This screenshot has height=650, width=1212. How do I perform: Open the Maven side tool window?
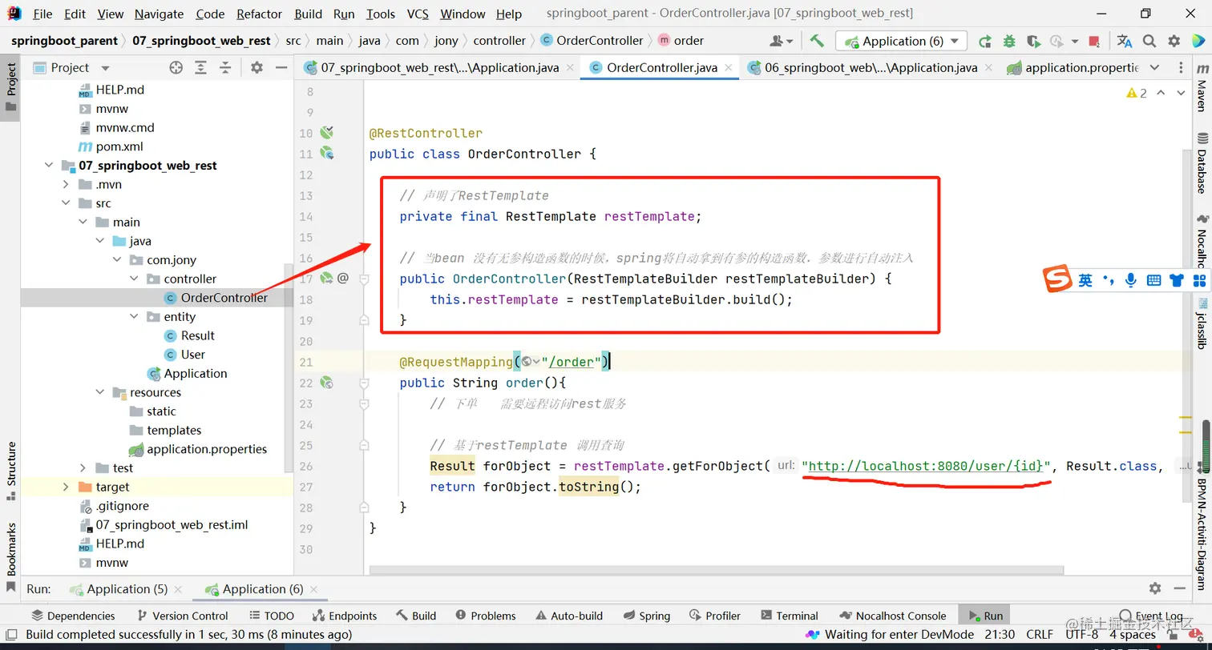point(1202,89)
